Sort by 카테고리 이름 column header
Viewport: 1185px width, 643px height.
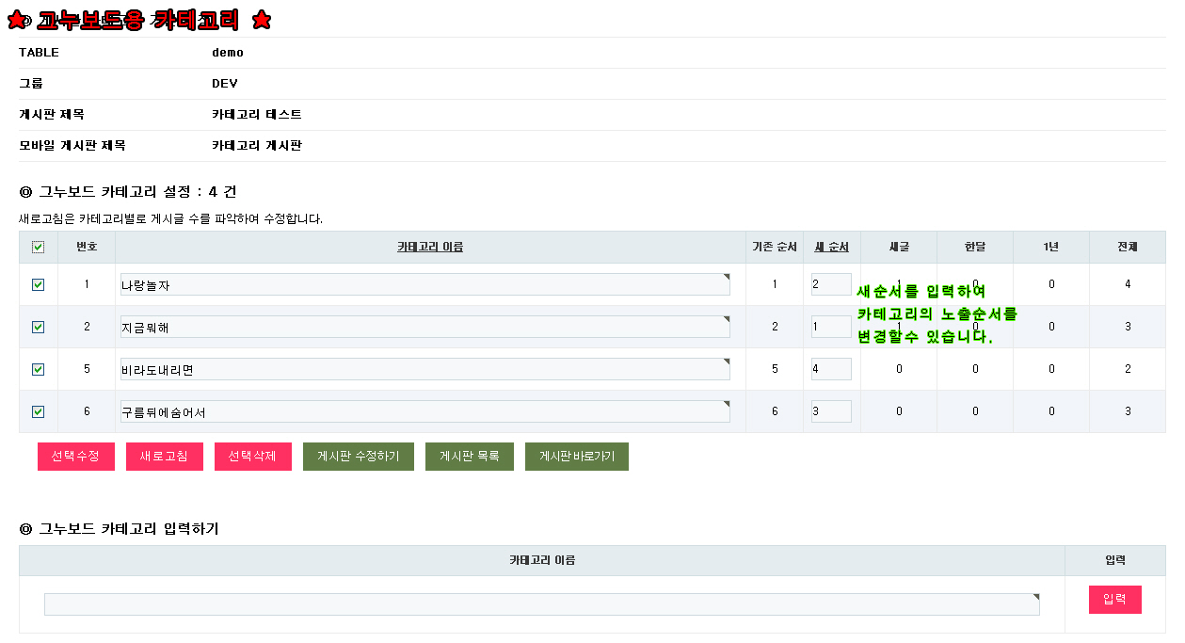tap(429, 247)
